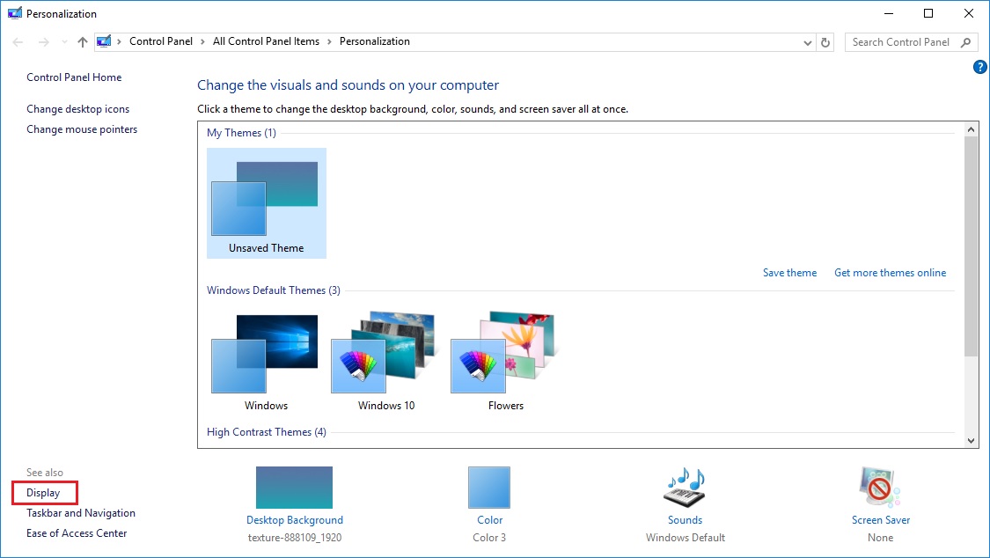Click the My Themes (1) heading
This screenshot has width=990, height=558.
(x=241, y=133)
